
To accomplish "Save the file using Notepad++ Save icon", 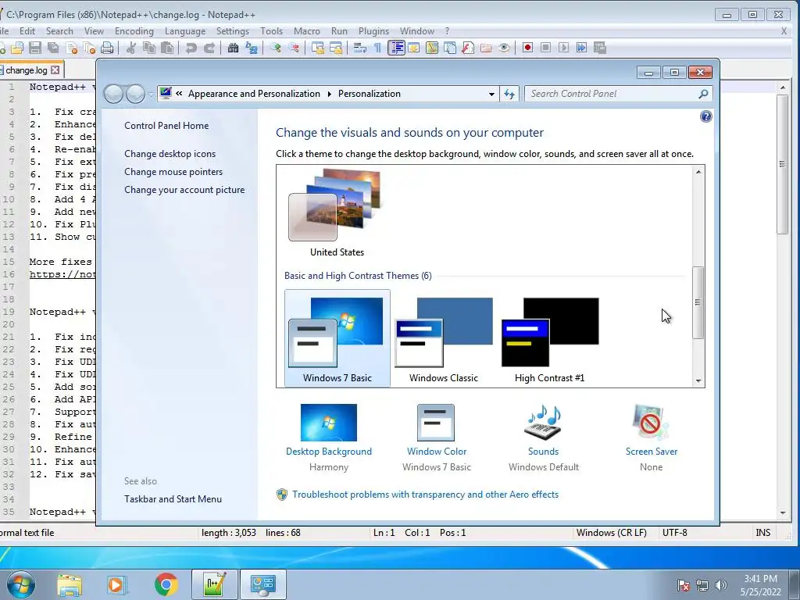I will coord(35,48).
